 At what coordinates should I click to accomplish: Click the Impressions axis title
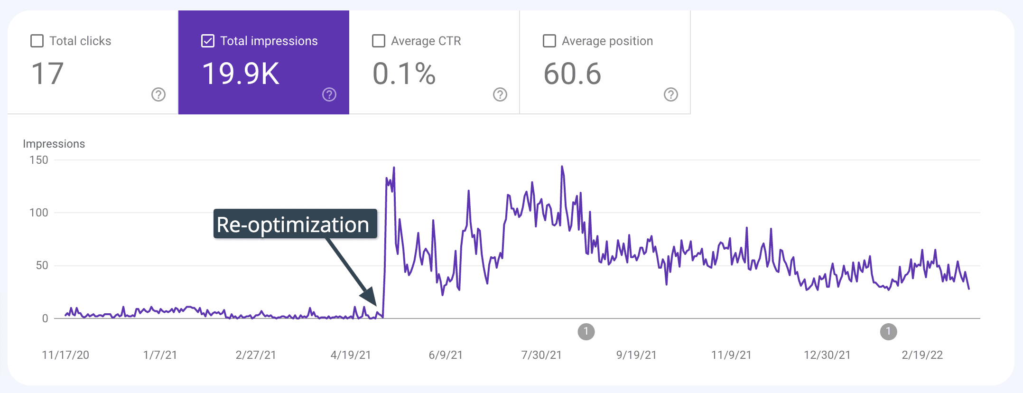tap(54, 144)
